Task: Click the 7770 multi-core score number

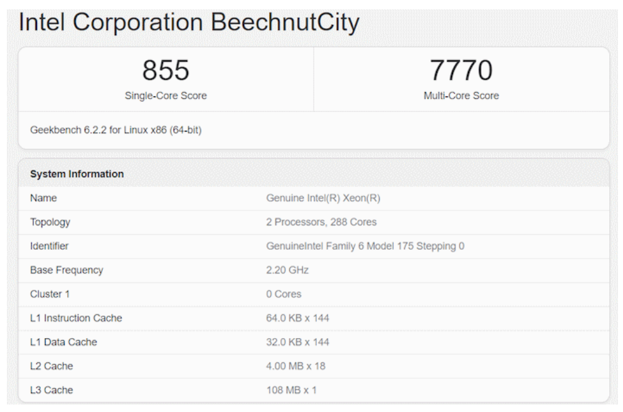Action: point(461,70)
